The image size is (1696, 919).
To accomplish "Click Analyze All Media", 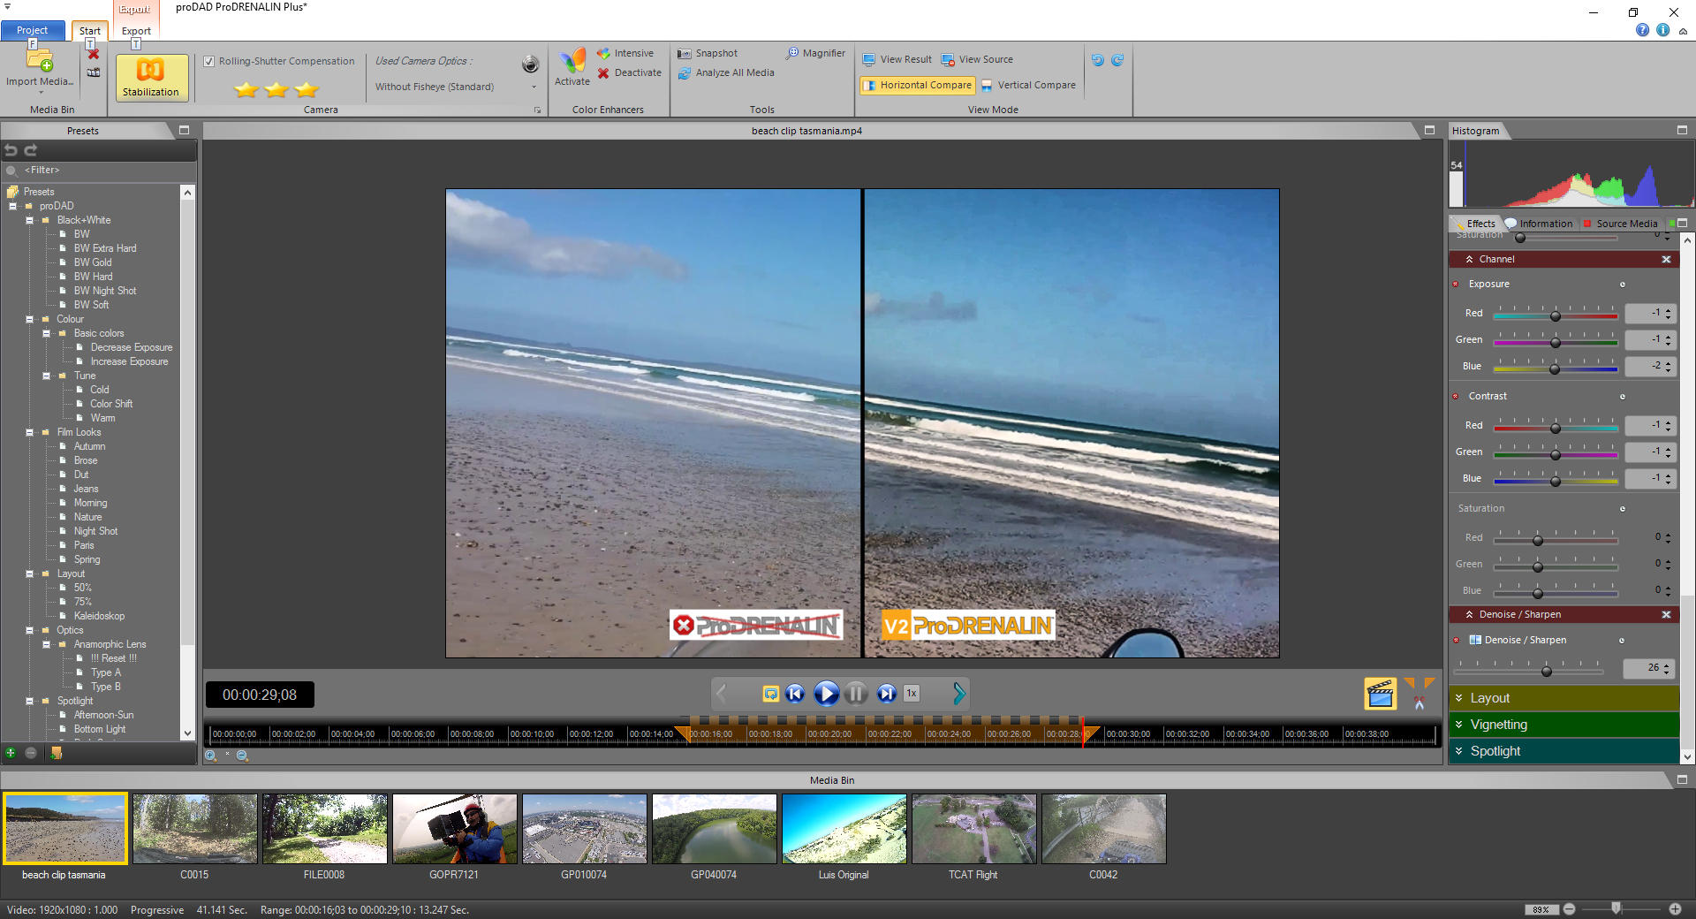I will (726, 72).
